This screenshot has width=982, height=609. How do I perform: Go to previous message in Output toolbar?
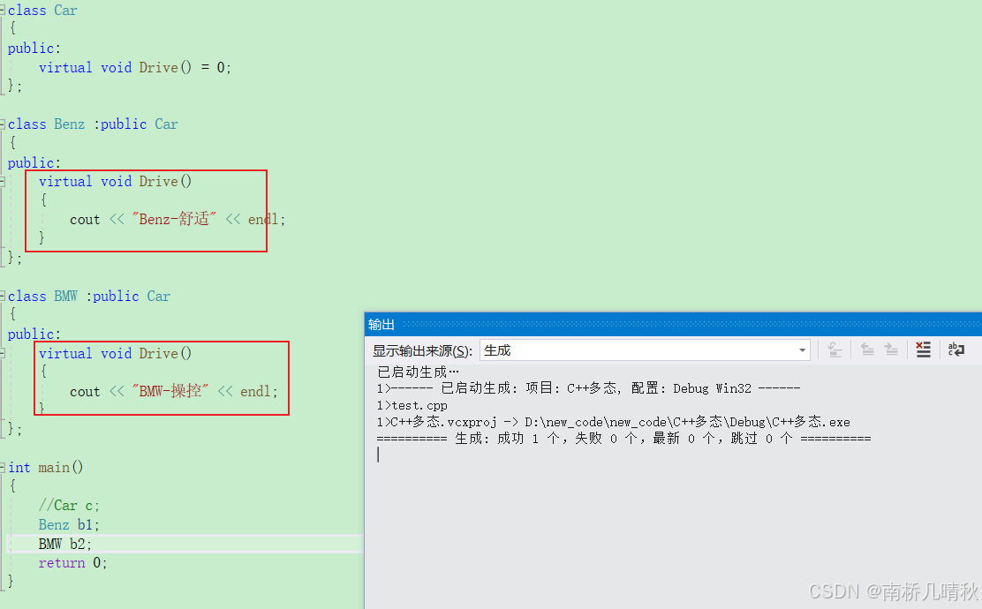pyautogui.click(x=867, y=350)
